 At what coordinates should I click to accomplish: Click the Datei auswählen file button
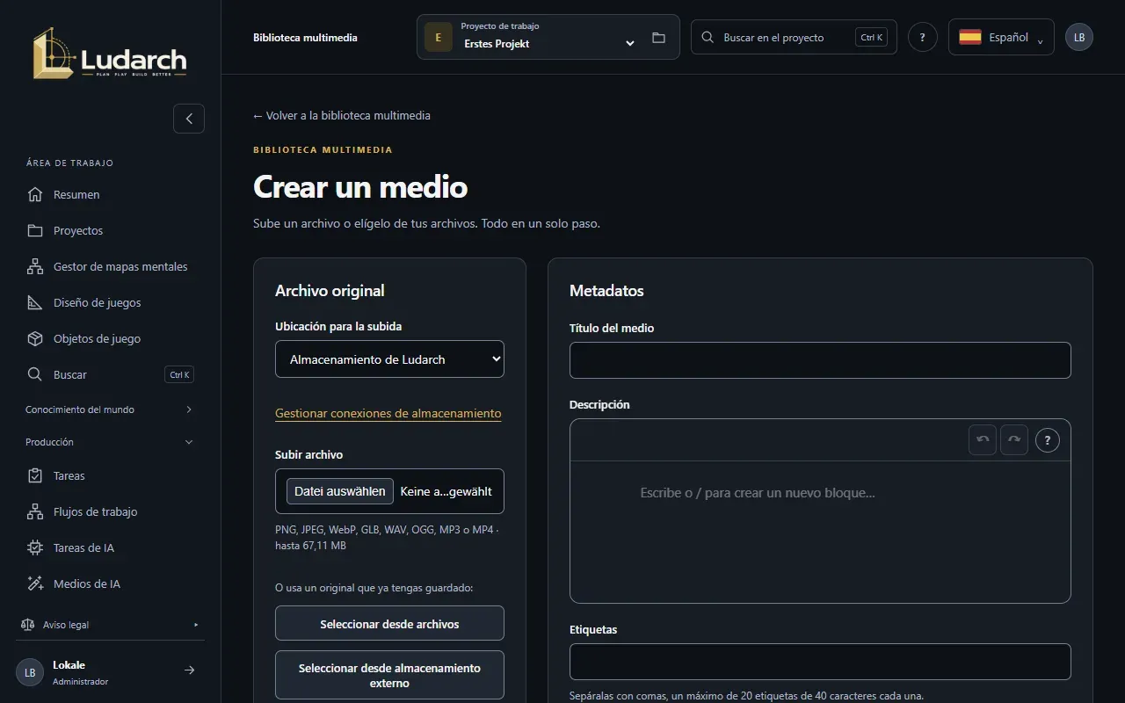pyautogui.click(x=339, y=491)
